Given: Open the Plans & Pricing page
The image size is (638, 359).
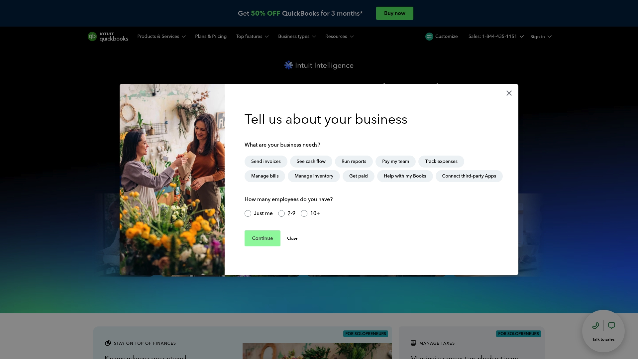Looking at the screenshot, I should 211,37.
